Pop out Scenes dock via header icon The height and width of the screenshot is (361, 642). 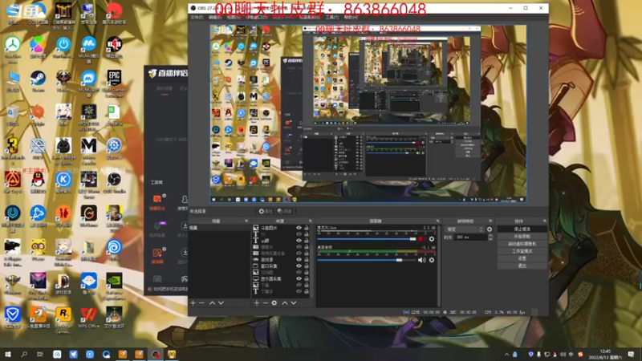[x=246, y=221]
